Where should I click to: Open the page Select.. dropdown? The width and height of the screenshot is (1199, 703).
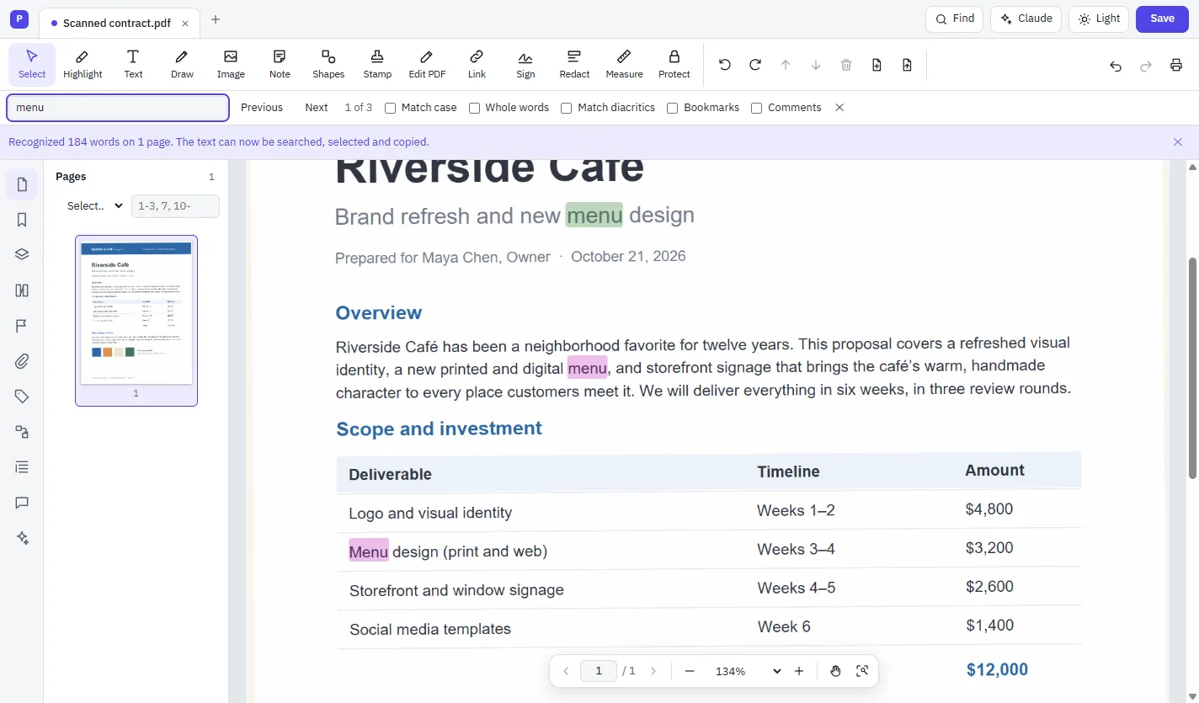point(94,206)
